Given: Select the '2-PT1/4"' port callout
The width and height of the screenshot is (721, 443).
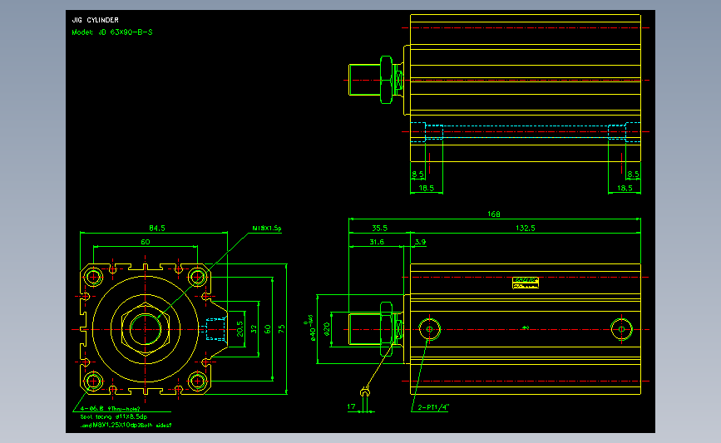Looking at the screenshot, I should click(433, 407).
